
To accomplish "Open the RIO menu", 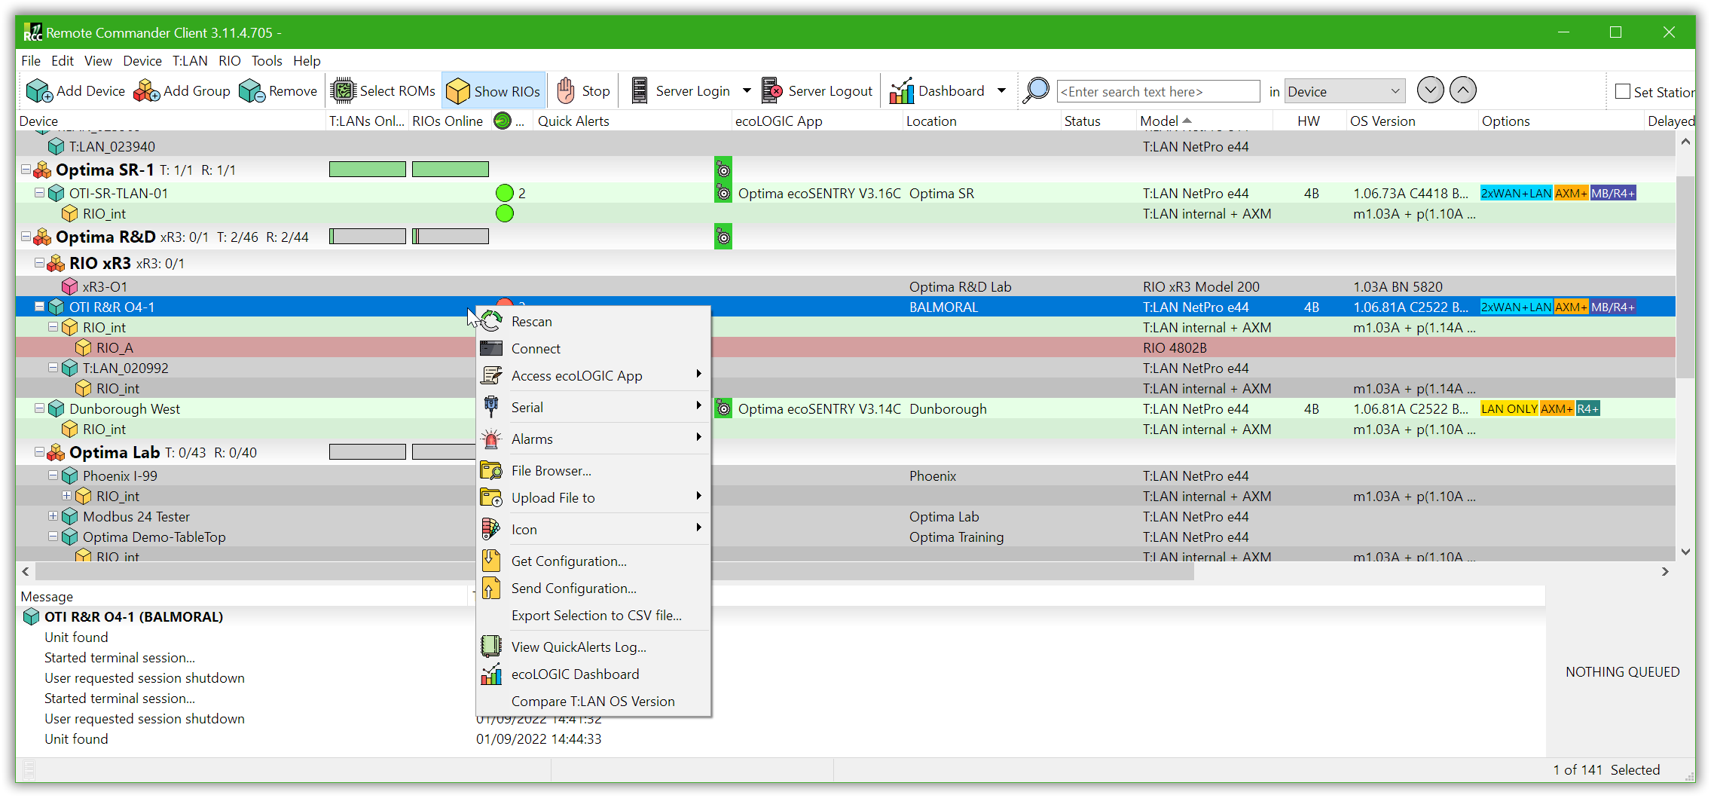I will (x=230, y=61).
